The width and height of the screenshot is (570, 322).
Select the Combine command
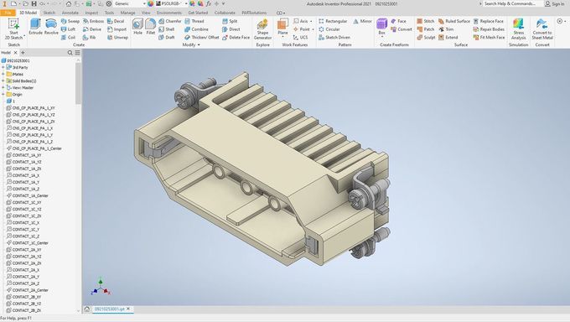196,29
